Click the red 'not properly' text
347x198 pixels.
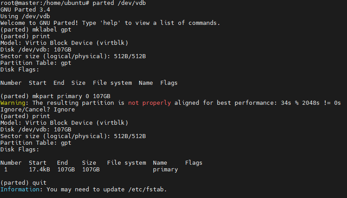[x=150, y=103]
